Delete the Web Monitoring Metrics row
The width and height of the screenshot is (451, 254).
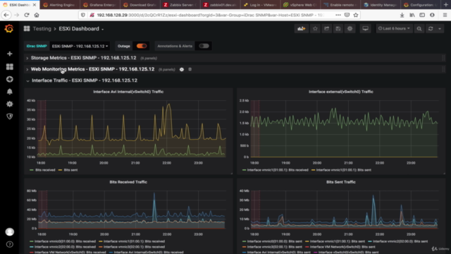coord(190,69)
